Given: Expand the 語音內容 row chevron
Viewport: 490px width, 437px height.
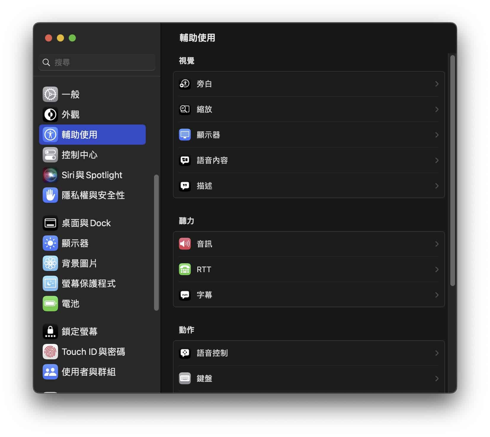Looking at the screenshot, I should pyautogui.click(x=437, y=160).
